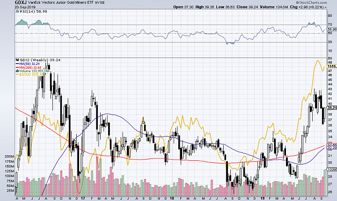Click the 32.29 MA(50) tag on right axis
337x201 pixels.
click(332, 148)
